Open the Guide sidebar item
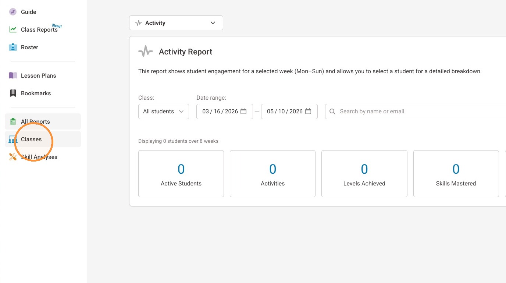Screen dimensions: 506x283 (x=43, y=12)
